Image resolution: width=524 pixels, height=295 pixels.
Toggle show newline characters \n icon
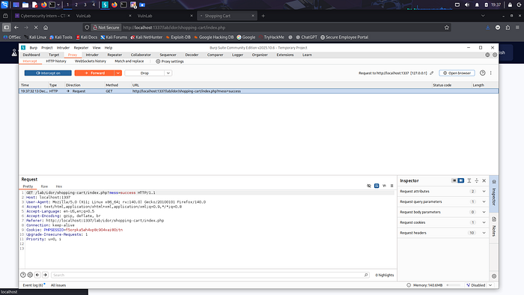click(x=384, y=186)
